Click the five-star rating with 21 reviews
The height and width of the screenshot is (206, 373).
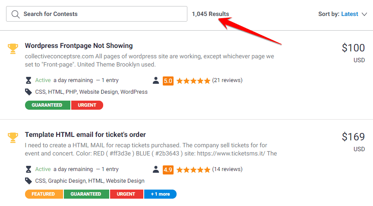click(x=193, y=81)
